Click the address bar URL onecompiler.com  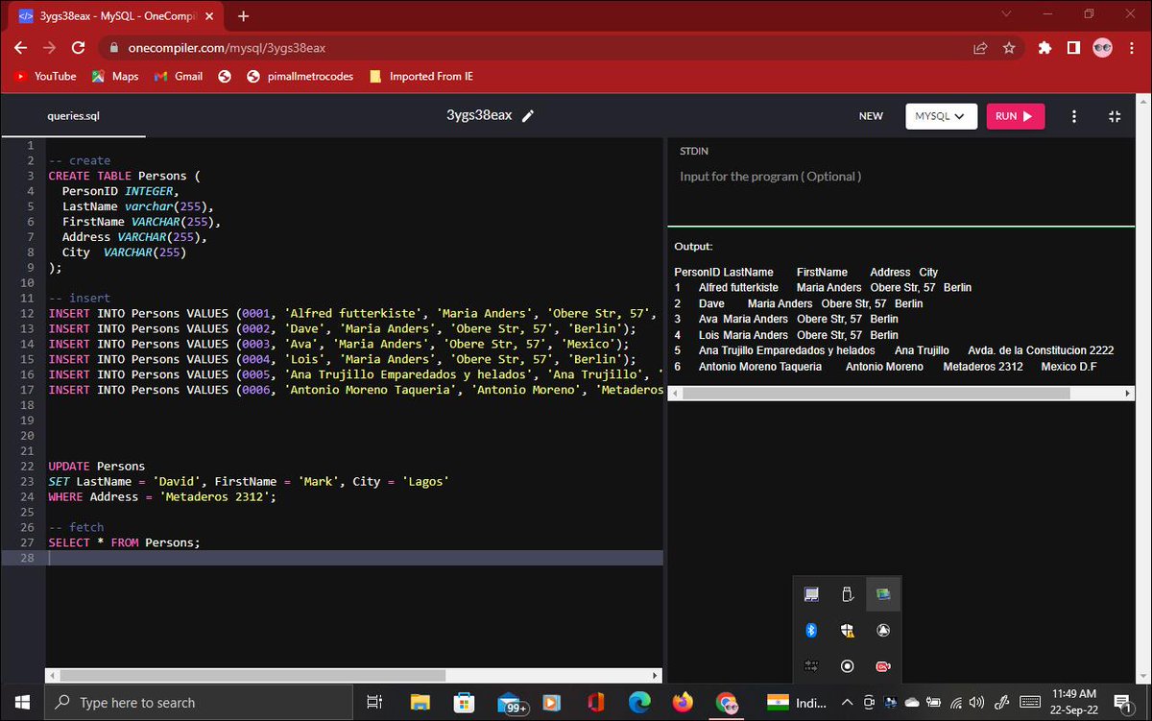tap(227, 48)
